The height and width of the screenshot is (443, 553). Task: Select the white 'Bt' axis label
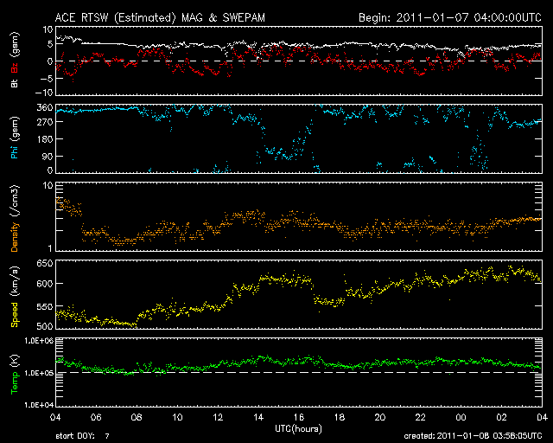pos(15,83)
